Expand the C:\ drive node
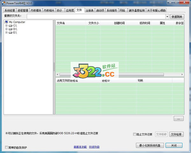Screen dimensions: 191x153 [6, 26]
